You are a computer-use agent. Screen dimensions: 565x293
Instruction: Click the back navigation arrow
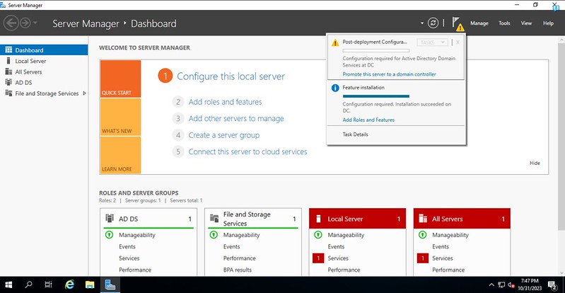11,23
